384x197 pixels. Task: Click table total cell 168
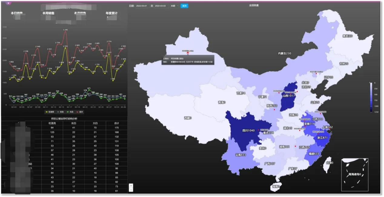pyautogui.click(x=117, y=132)
